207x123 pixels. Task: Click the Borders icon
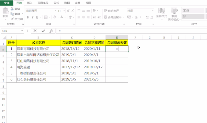click(x=46, y=17)
